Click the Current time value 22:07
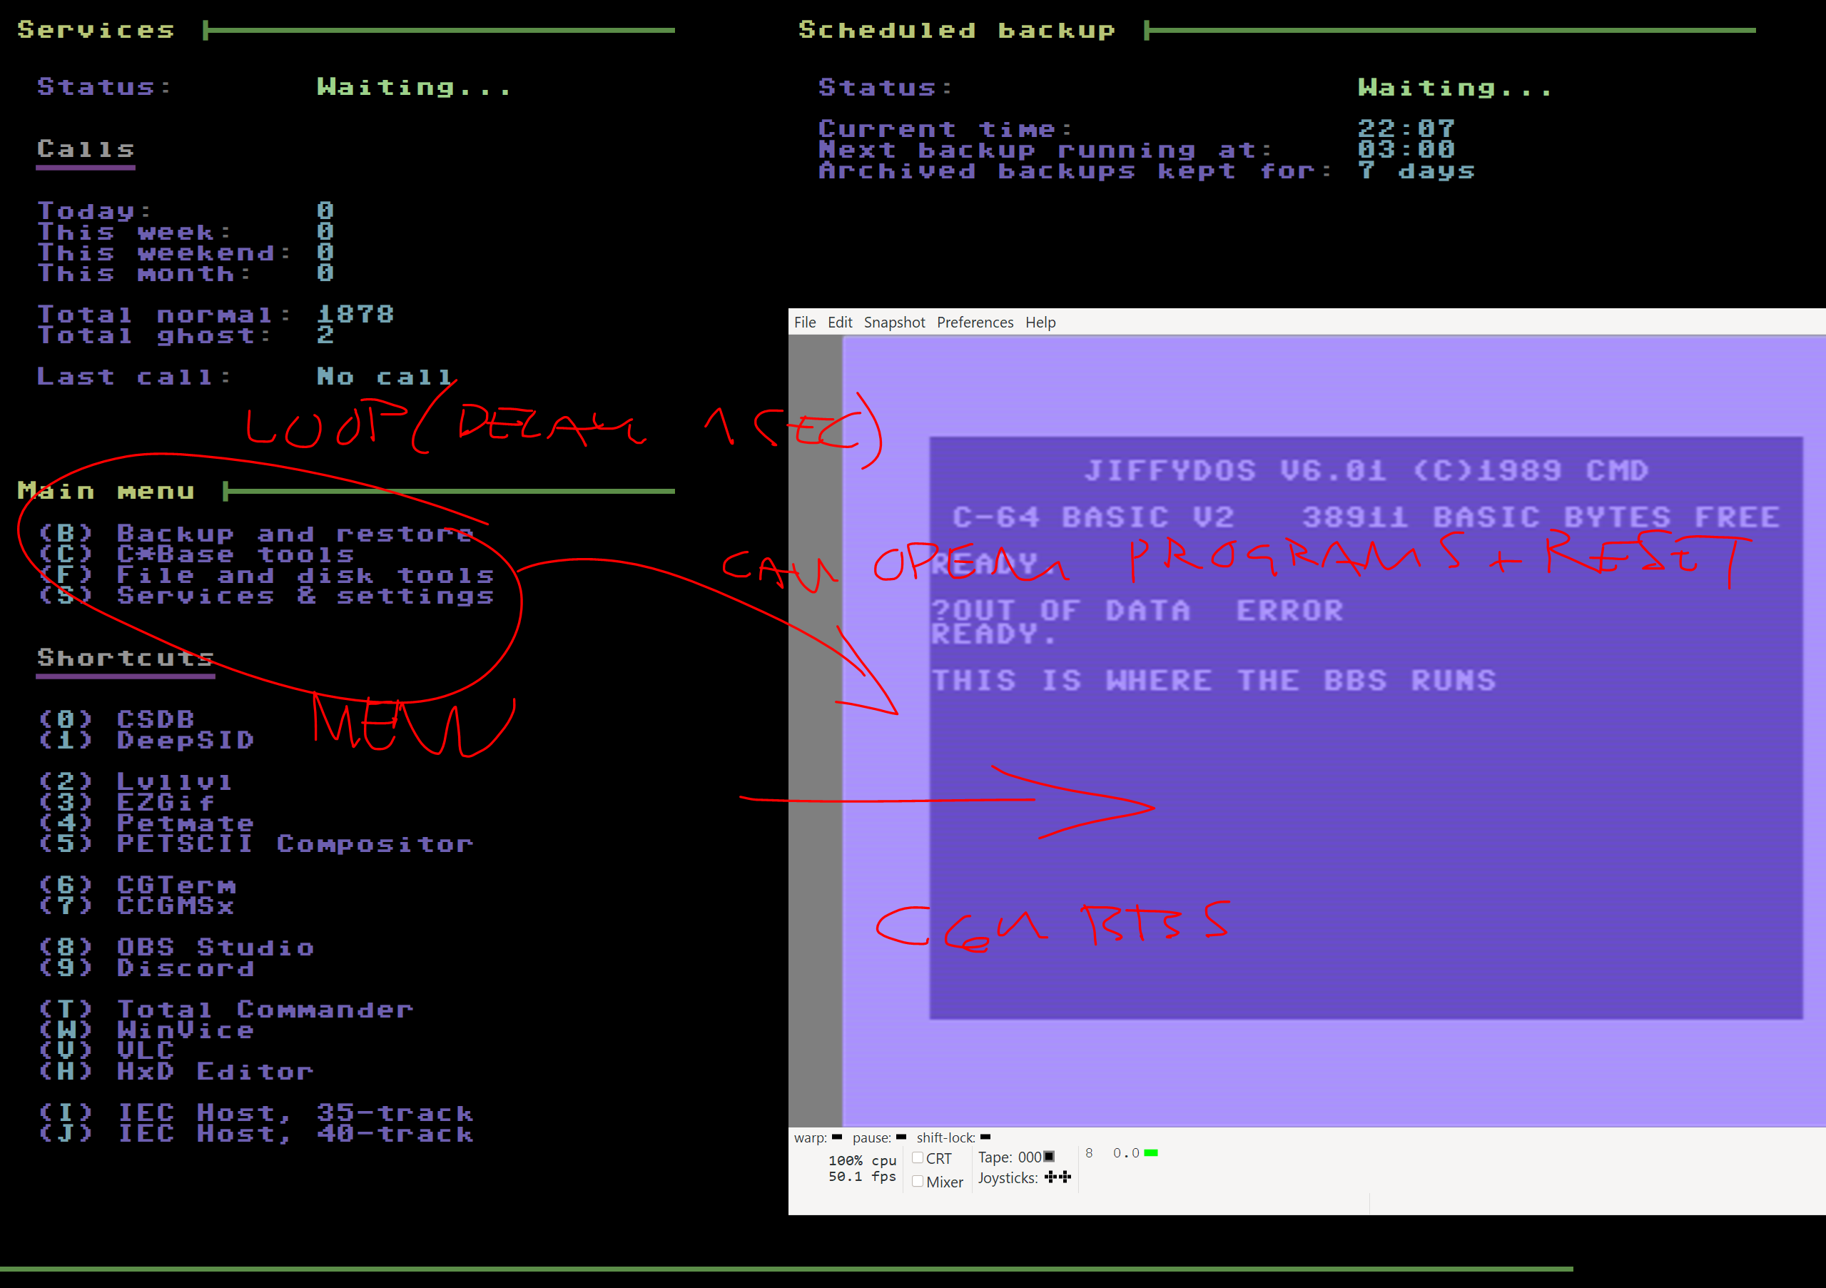The image size is (1826, 1288). 1406,129
